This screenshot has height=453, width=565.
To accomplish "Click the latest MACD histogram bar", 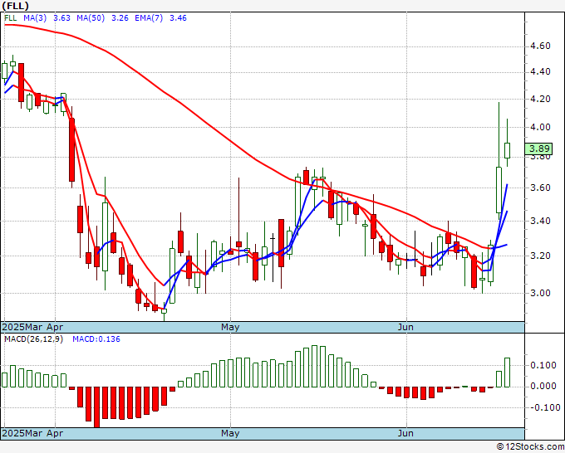I will coord(507,373).
